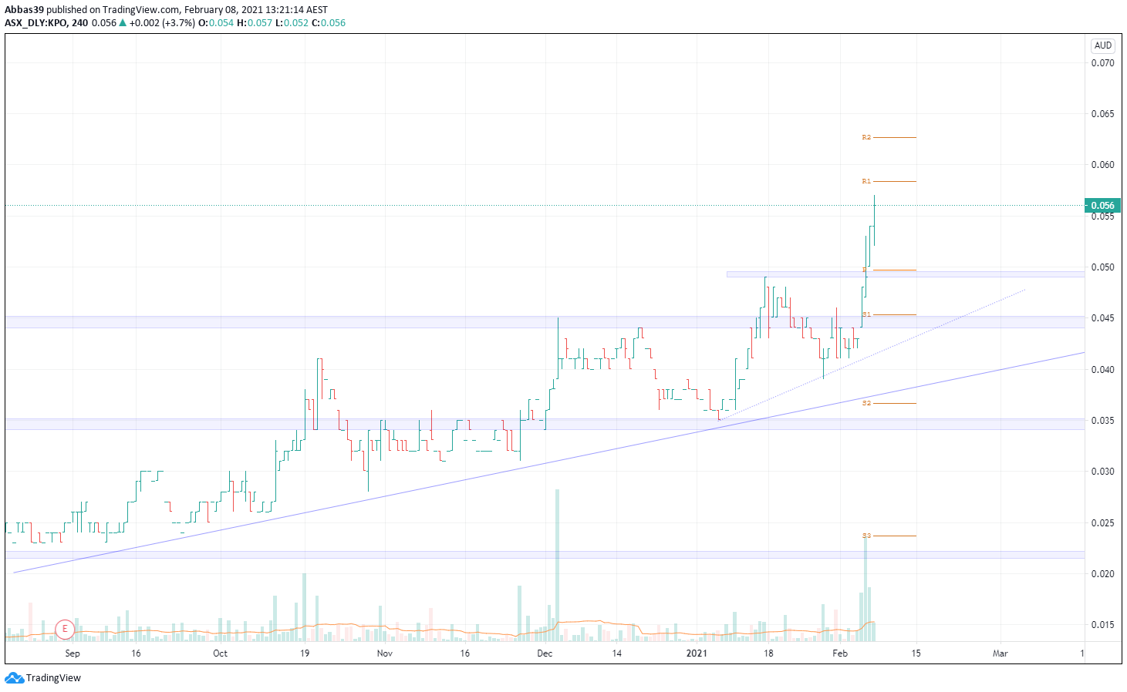Click the 0.015 price axis label
The width and height of the screenshot is (1127, 692).
tap(1102, 625)
